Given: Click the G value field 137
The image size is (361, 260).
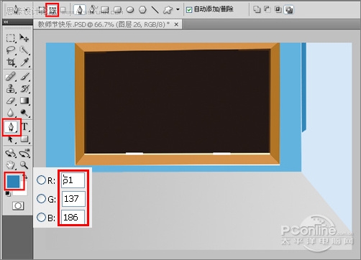Looking at the screenshot, I should [73, 199].
